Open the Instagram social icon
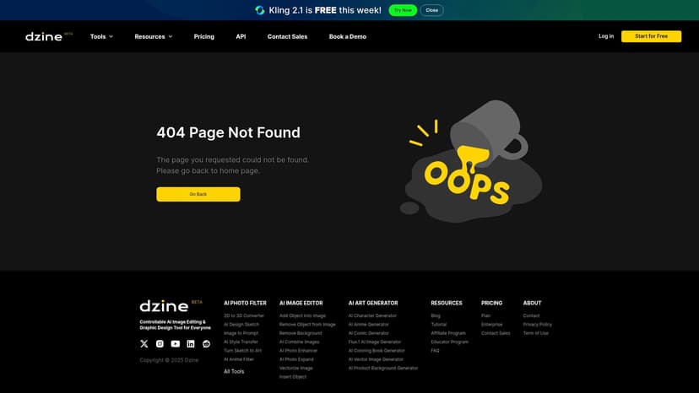This screenshot has width=699, height=393. 160,344
